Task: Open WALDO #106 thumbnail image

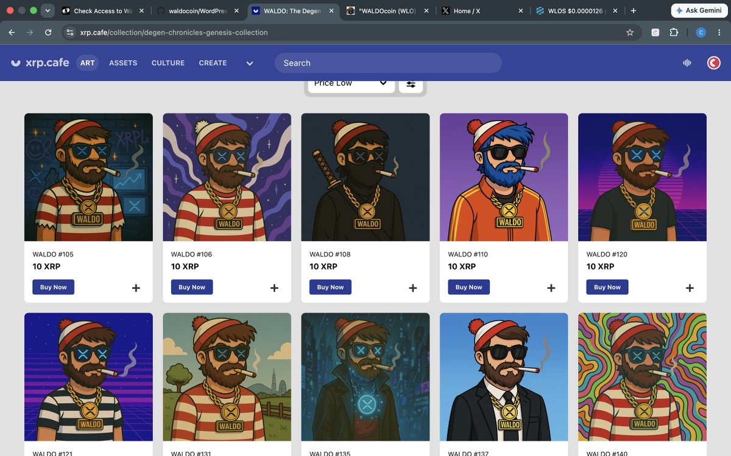Action: [227, 177]
